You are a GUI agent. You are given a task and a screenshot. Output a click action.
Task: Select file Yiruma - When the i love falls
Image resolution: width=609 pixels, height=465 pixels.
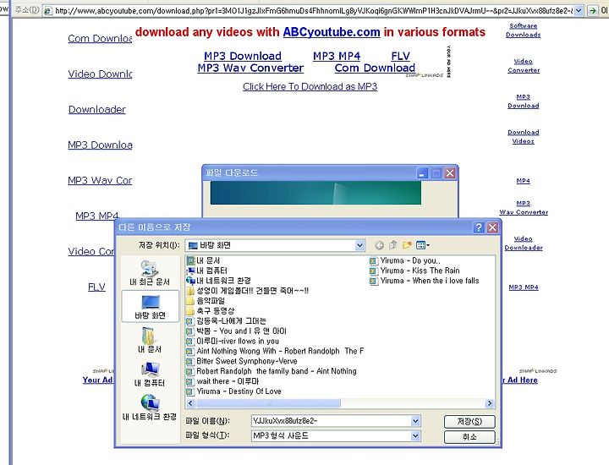[424, 281]
